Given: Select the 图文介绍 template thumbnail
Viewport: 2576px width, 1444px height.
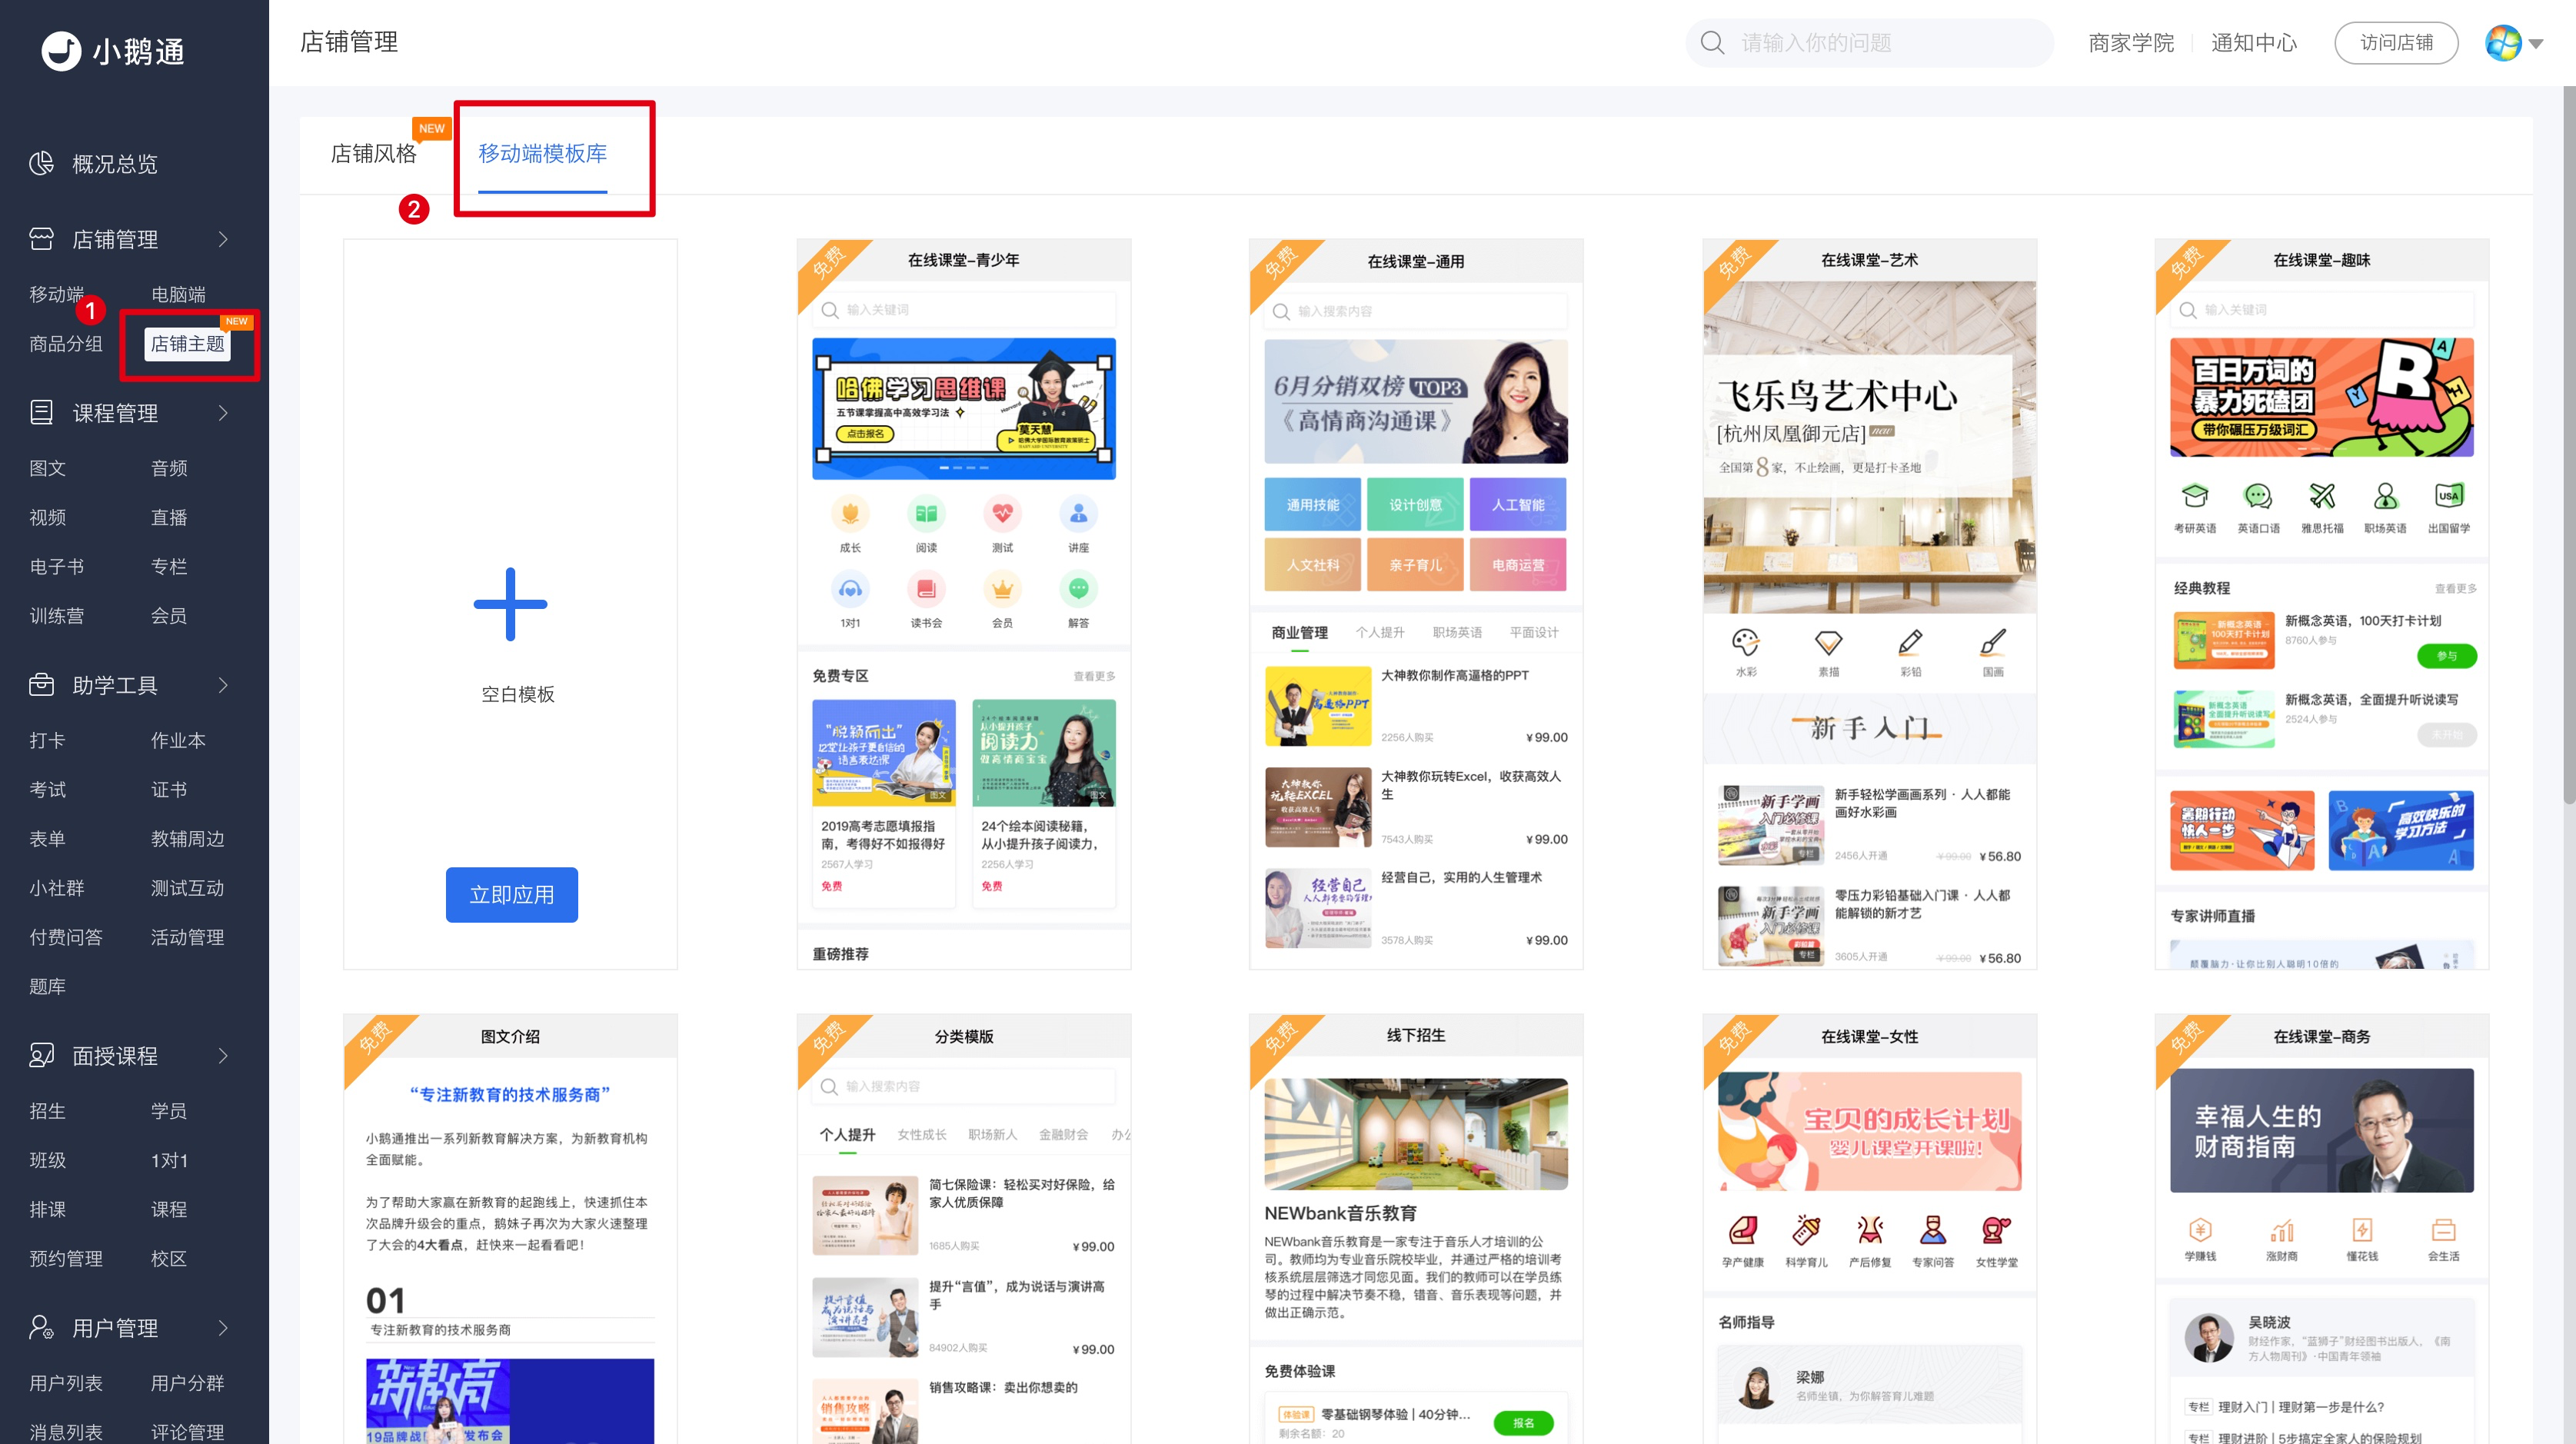Looking at the screenshot, I should click(510, 1229).
